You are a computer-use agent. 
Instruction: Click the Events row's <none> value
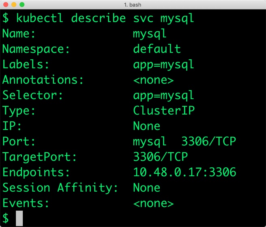pyautogui.click(x=153, y=203)
